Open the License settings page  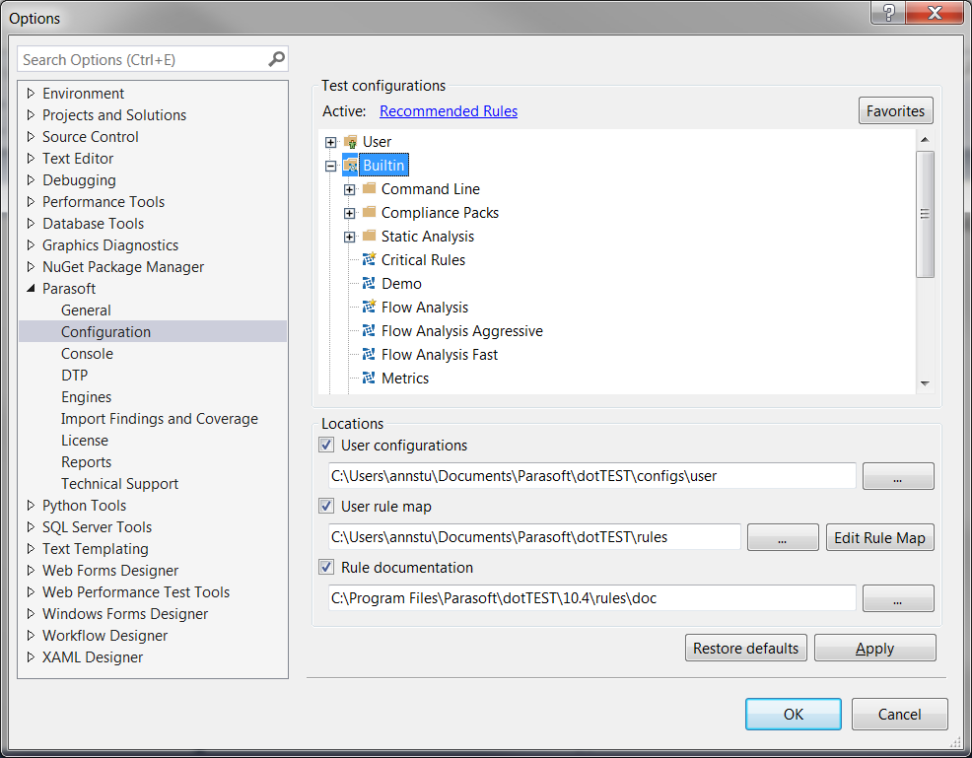(85, 440)
